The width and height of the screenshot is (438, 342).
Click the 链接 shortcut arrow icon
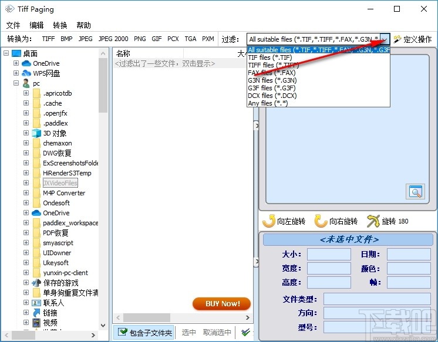(36, 313)
